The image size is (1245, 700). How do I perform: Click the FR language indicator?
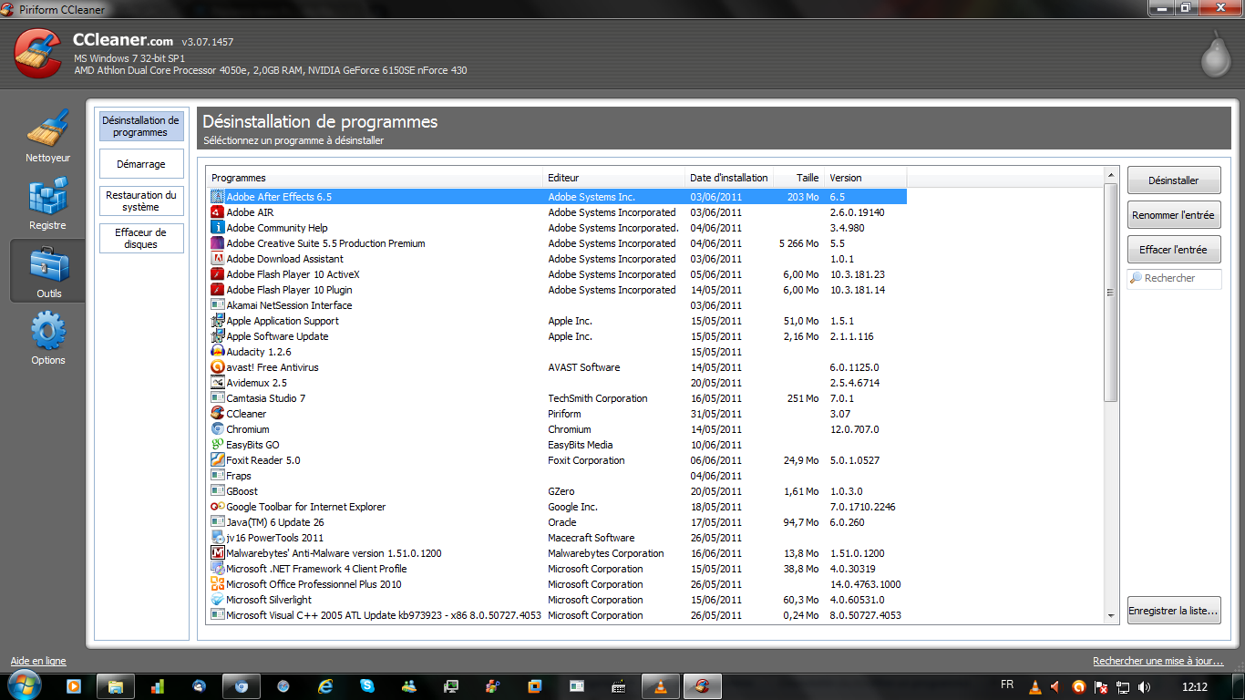tap(1007, 685)
